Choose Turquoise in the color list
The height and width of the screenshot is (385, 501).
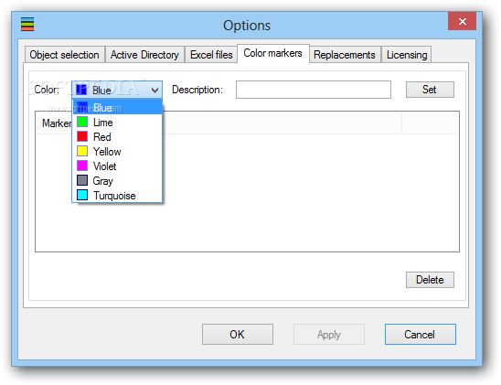pyautogui.click(x=117, y=196)
